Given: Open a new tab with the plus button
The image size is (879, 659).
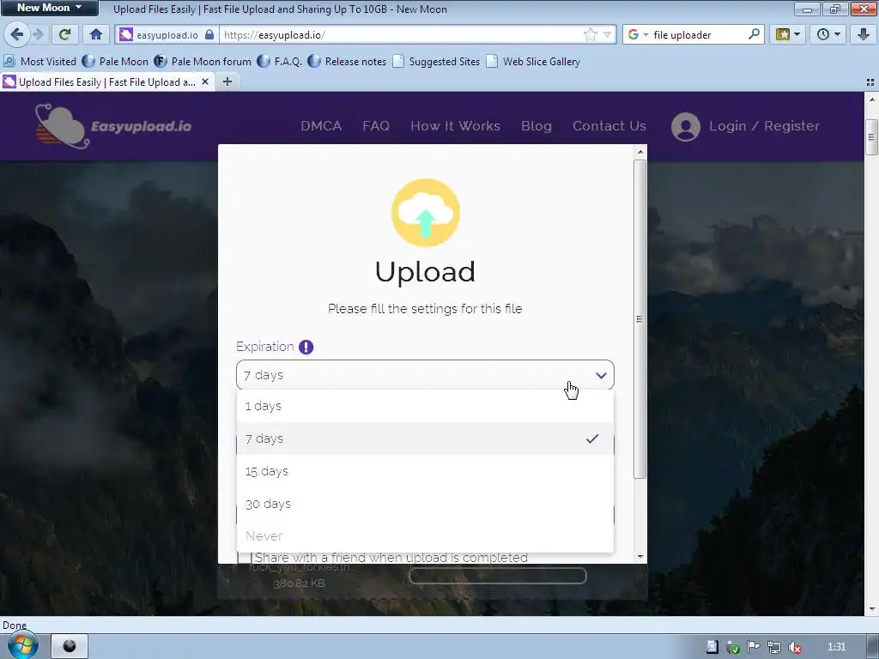Looking at the screenshot, I should [227, 82].
